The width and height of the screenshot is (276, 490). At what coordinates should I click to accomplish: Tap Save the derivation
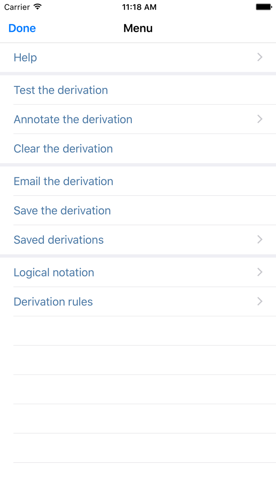pyautogui.click(x=62, y=210)
